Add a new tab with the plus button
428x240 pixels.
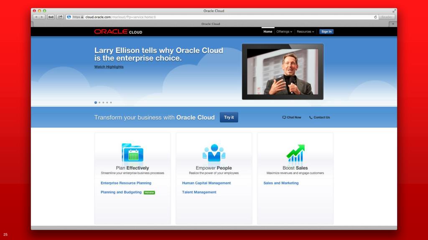[393, 24]
